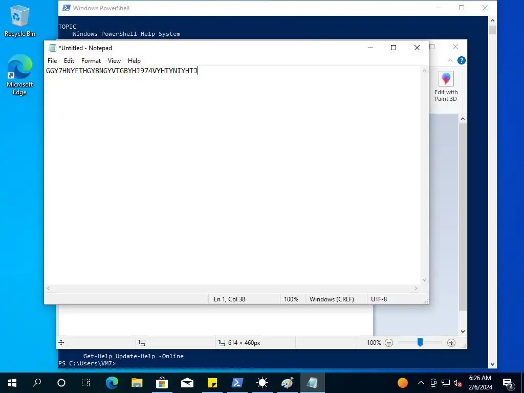The height and width of the screenshot is (393, 524).
Task: Open Task View on taskbar
Action: 86,383
